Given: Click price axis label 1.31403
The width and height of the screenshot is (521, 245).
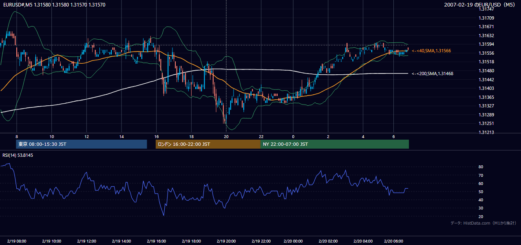Looking at the screenshot, I should 487,88.
